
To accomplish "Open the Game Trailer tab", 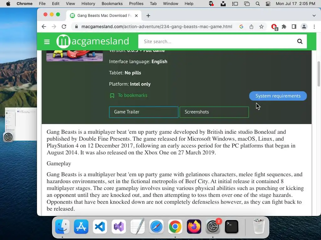I will (x=144, y=112).
